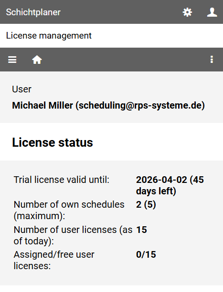The image size is (223, 292).
Task: Select the 0/15 assigned licenses value
Action: [x=146, y=254]
